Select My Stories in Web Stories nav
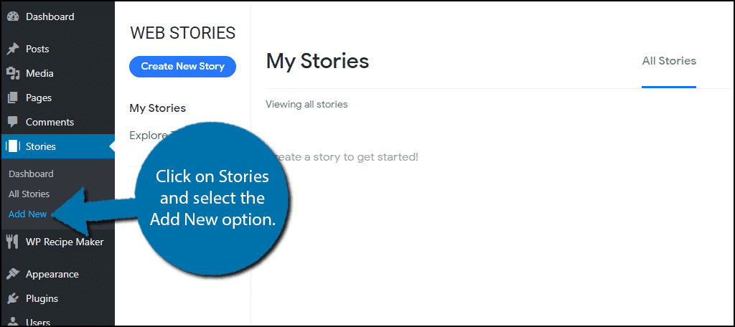Screen dimensions: 735x327 pos(158,108)
